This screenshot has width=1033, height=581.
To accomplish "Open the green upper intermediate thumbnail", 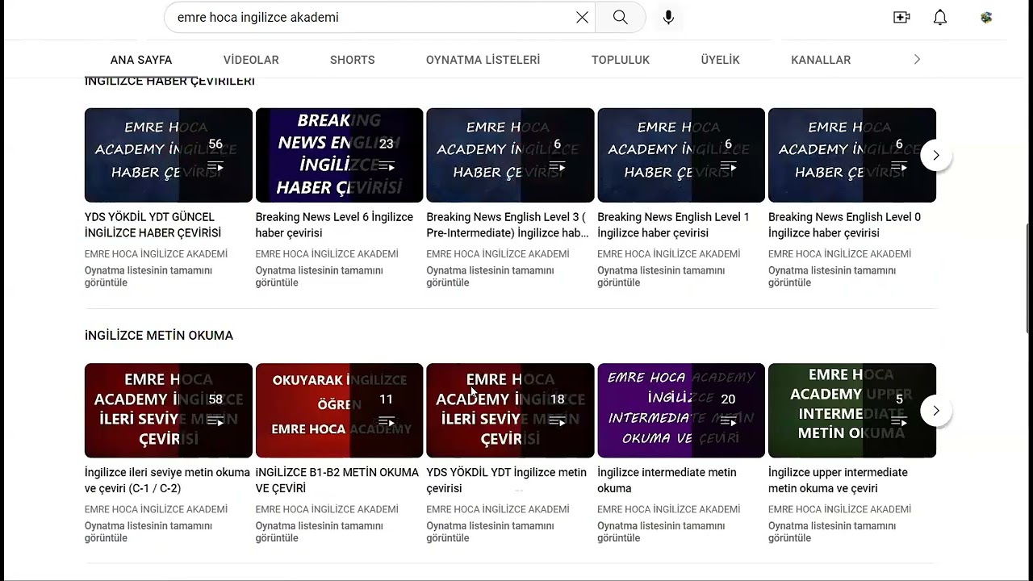I will click(x=852, y=411).
